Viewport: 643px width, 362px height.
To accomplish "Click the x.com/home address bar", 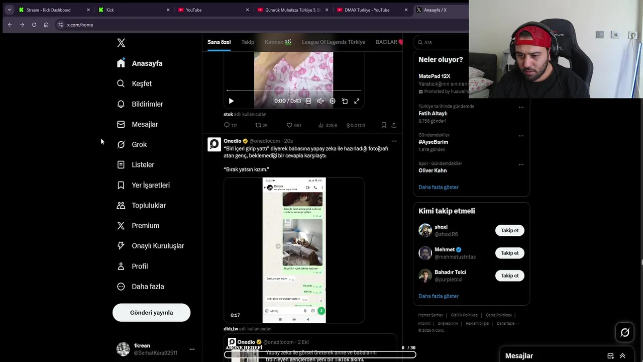I will coord(261,25).
